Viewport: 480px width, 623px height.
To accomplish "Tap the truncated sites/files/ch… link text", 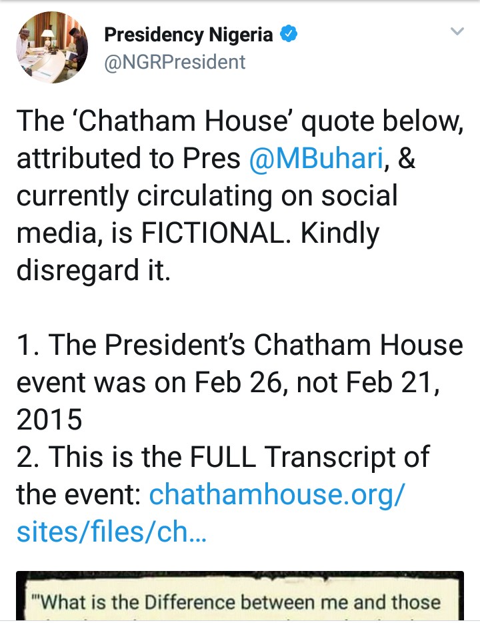I will pos(111,532).
